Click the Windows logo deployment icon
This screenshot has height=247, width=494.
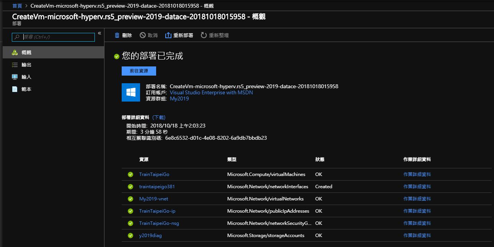131,92
